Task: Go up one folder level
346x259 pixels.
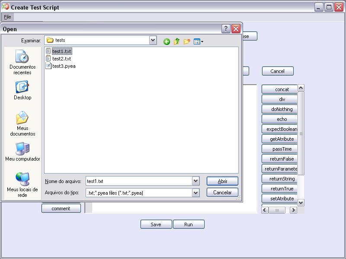Action: [176, 41]
